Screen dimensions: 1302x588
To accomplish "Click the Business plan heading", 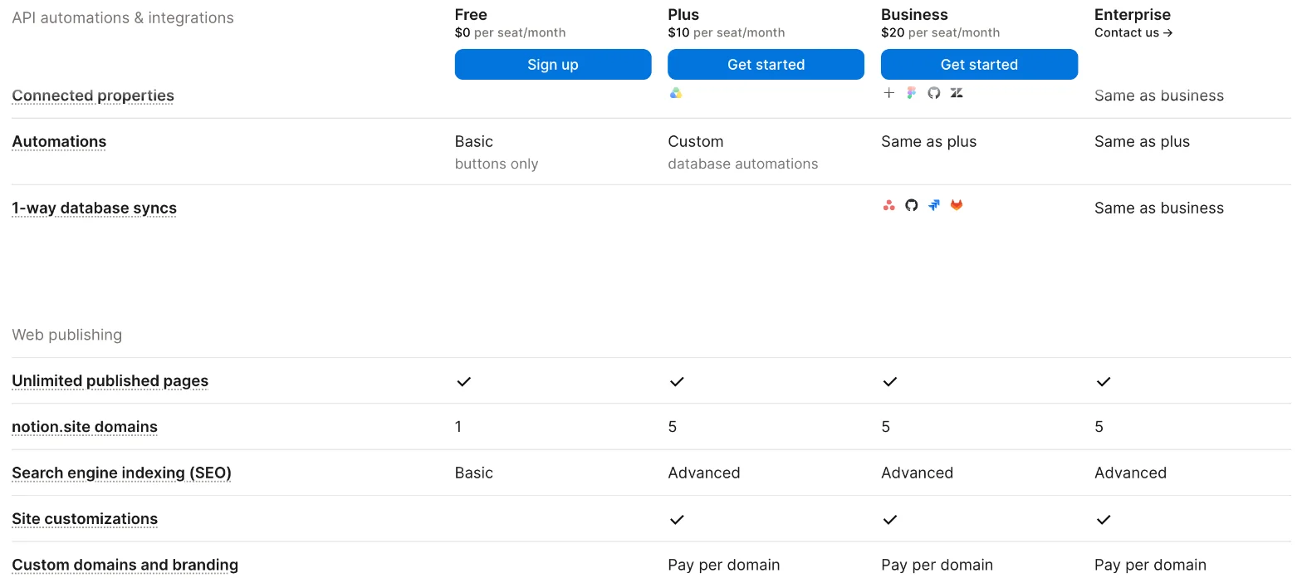I will [x=914, y=15].
